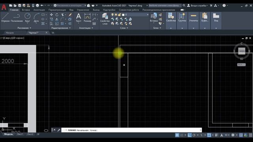Open the Управление ribbon tab
Image resolution: width=253 pixels, height=142 pixels.
point(83,10)
